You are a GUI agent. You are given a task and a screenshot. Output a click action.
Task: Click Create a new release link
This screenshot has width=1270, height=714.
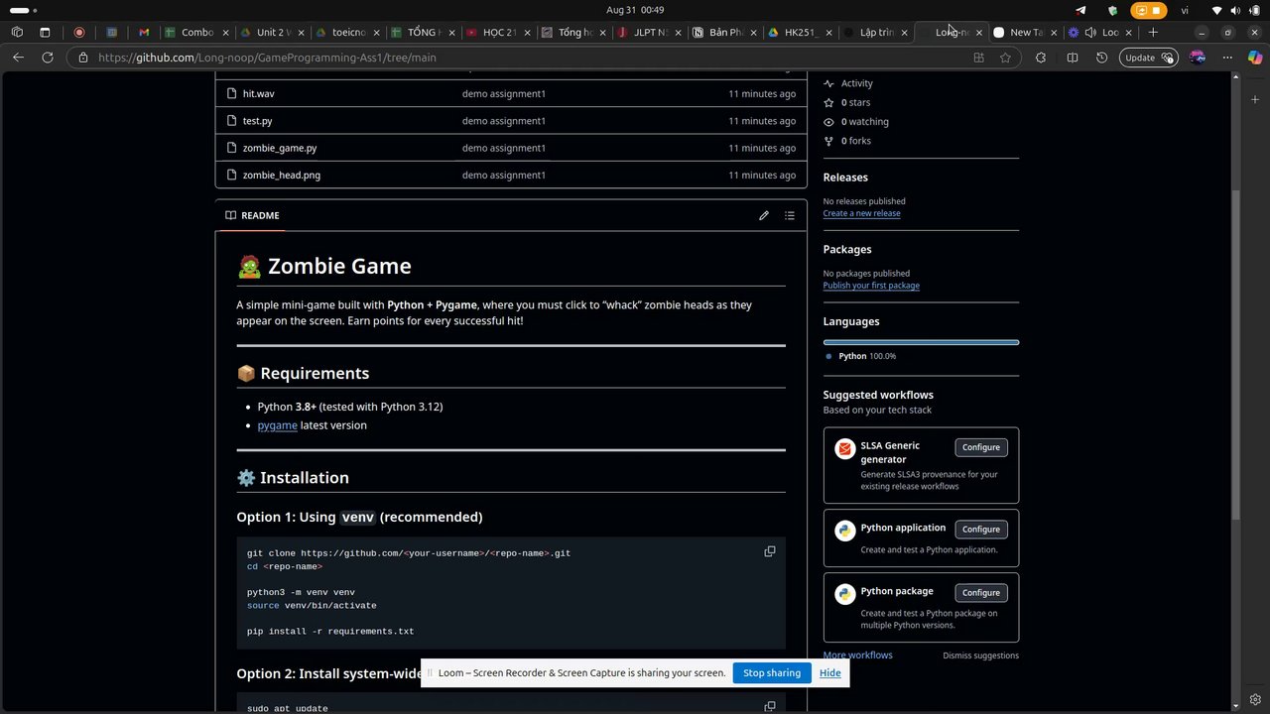click(x=861, y=213)
